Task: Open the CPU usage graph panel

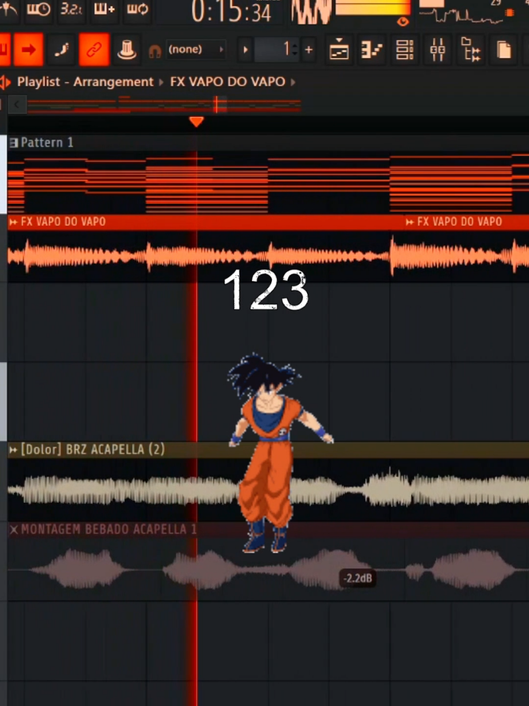Action: pos(467,12)
